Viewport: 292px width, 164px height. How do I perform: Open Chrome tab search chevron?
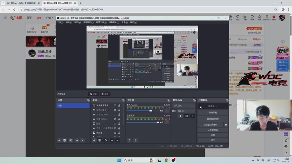pyautogui.click(x=3, y=3)
